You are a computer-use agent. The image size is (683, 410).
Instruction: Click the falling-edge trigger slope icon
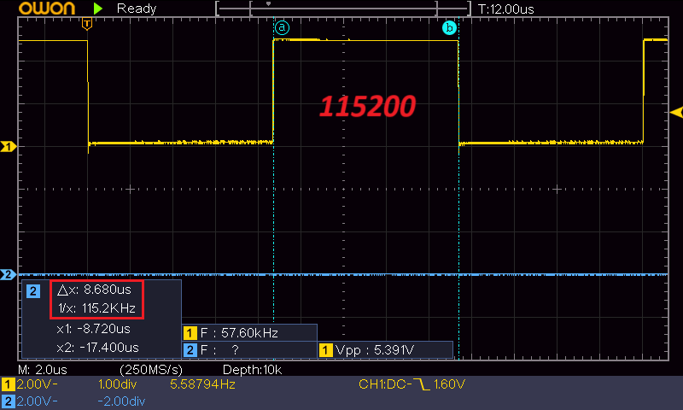click(421, 384)
